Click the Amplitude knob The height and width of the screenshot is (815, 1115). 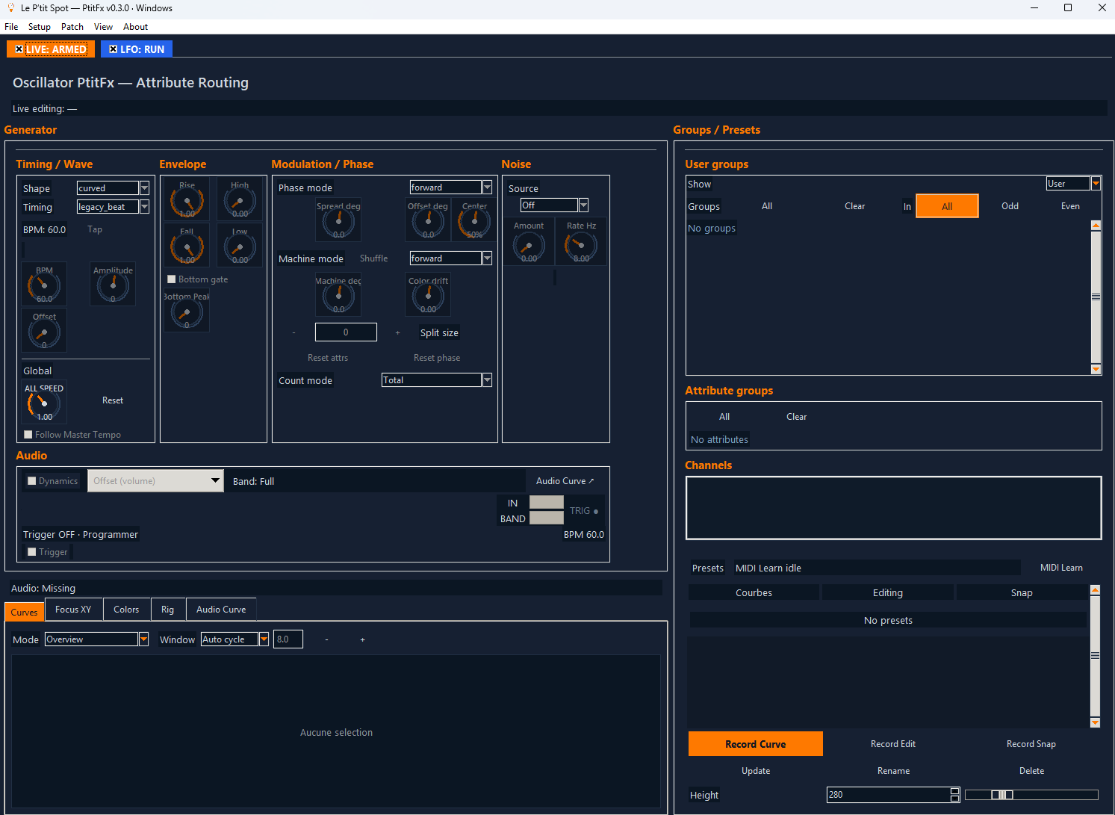pyautogui.click(x=113, y=285)
